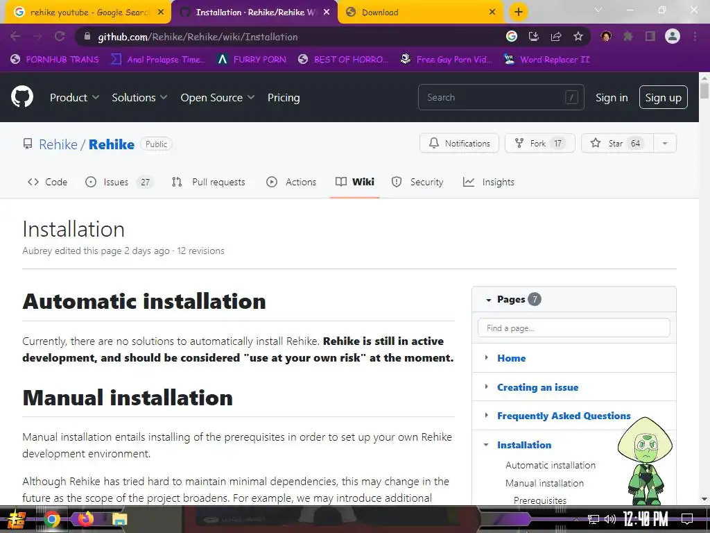Click the volume icon in the system tray
This screenshot has width=710, height=533.
tap(610, 519)
